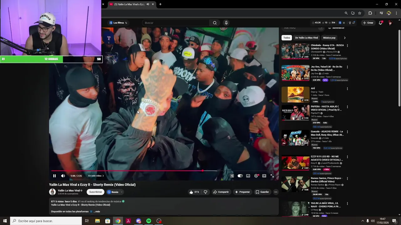
Task: Close the Yailin La Mas Viral browser tab
Action: pyautogui.click(x=153, y=4)
